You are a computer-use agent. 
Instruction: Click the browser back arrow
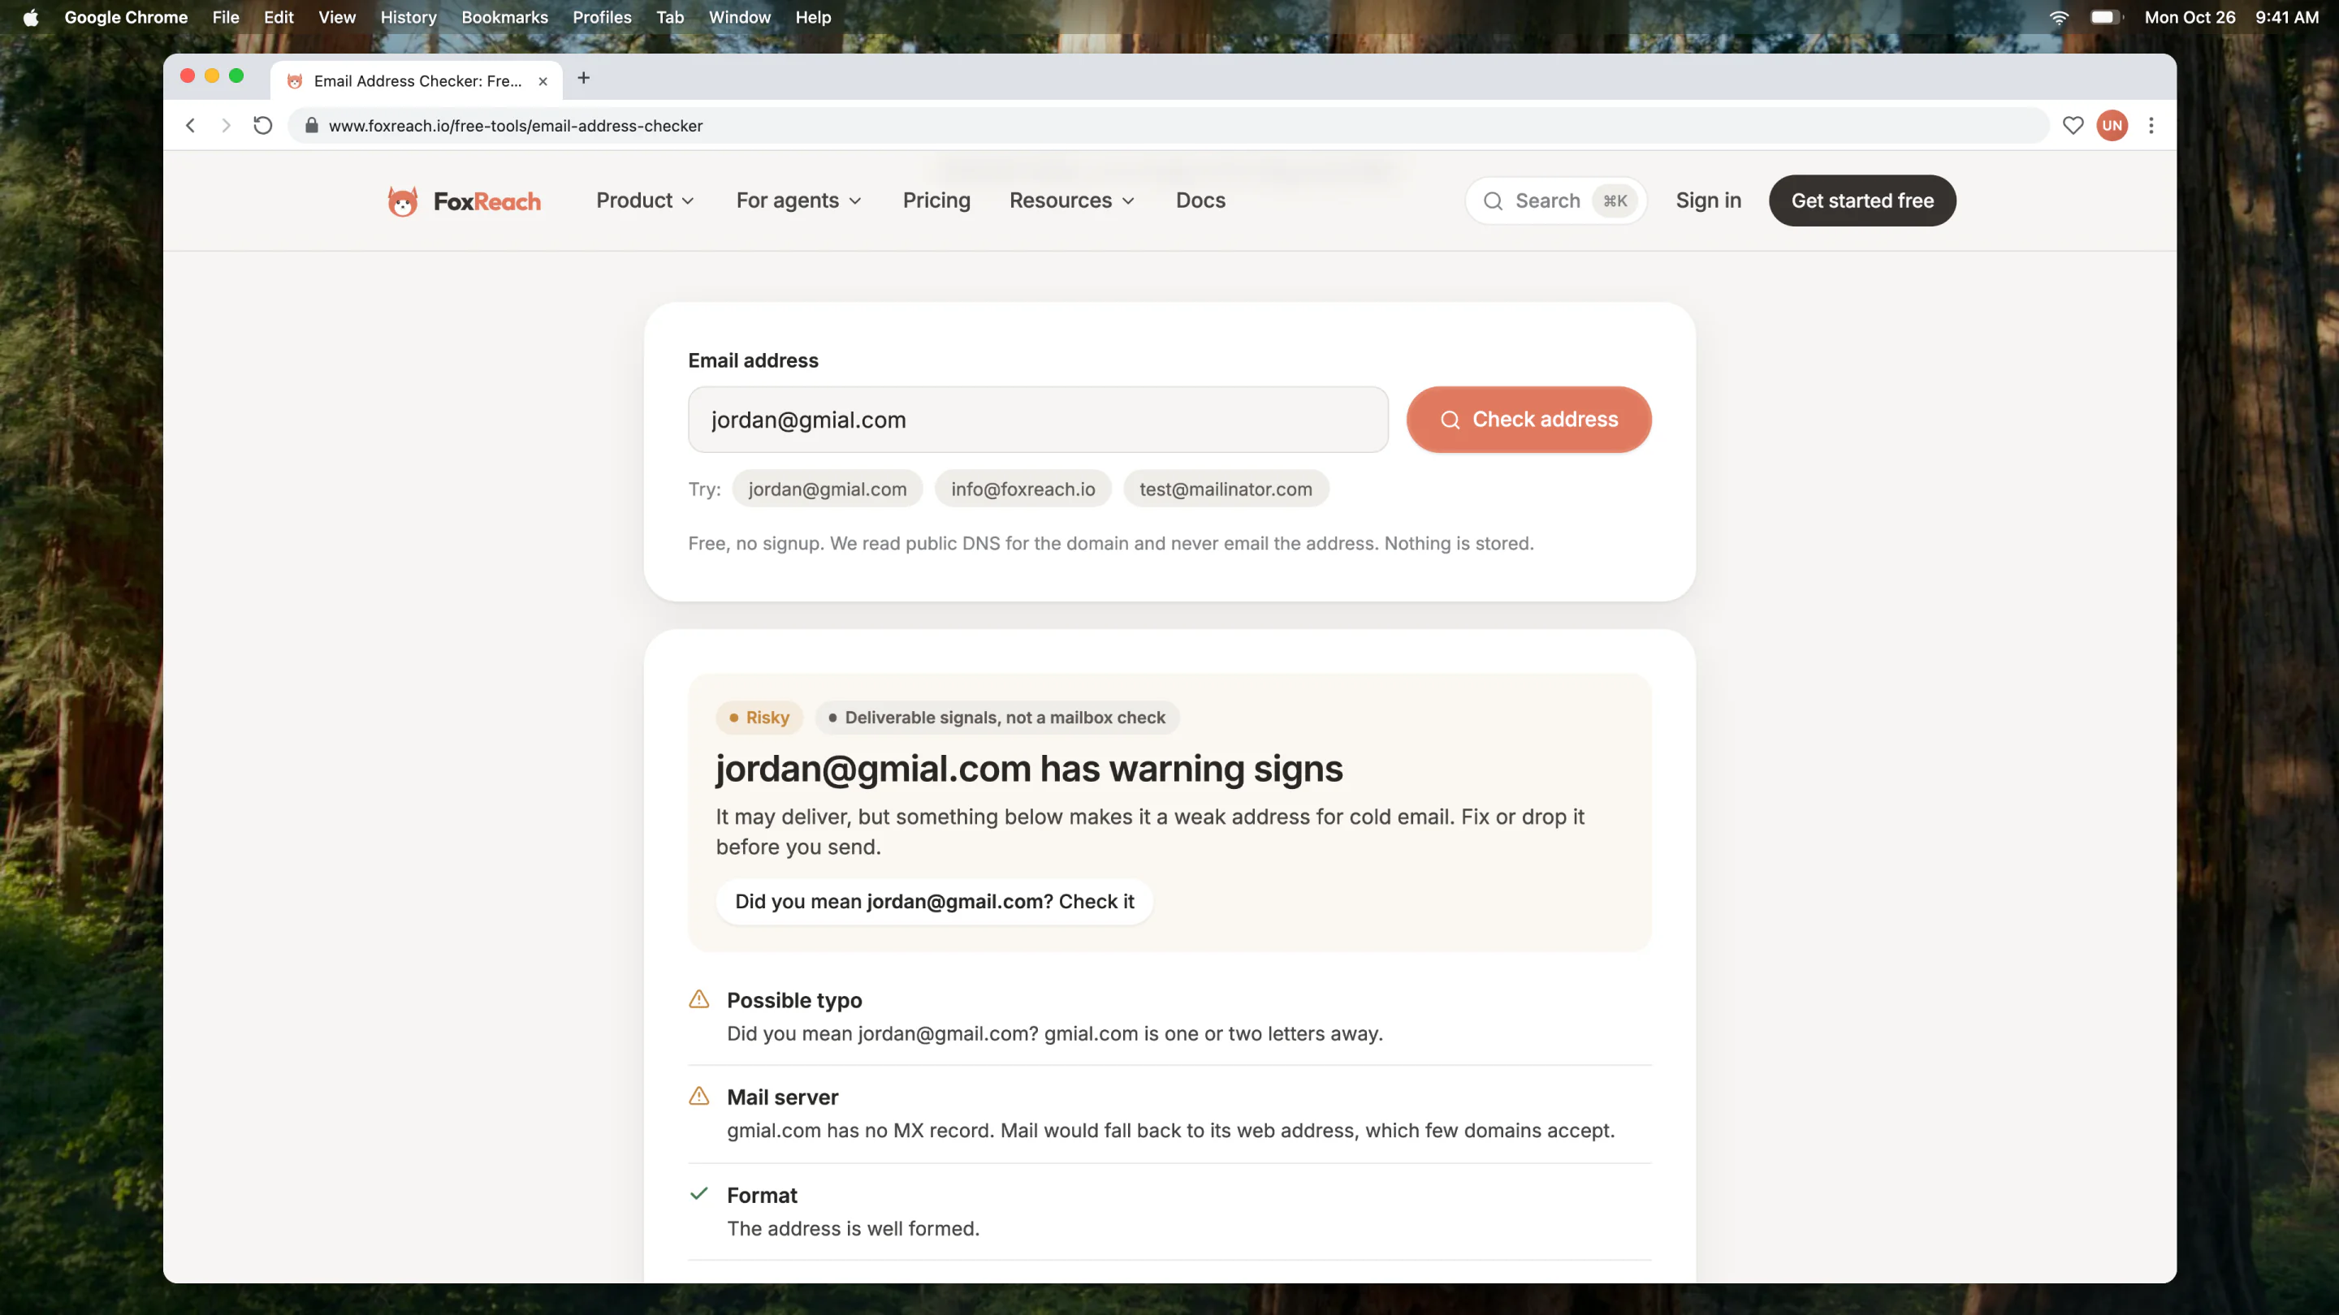191,125
